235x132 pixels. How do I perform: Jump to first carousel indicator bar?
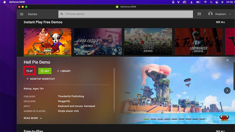click(x=146, y=119)
